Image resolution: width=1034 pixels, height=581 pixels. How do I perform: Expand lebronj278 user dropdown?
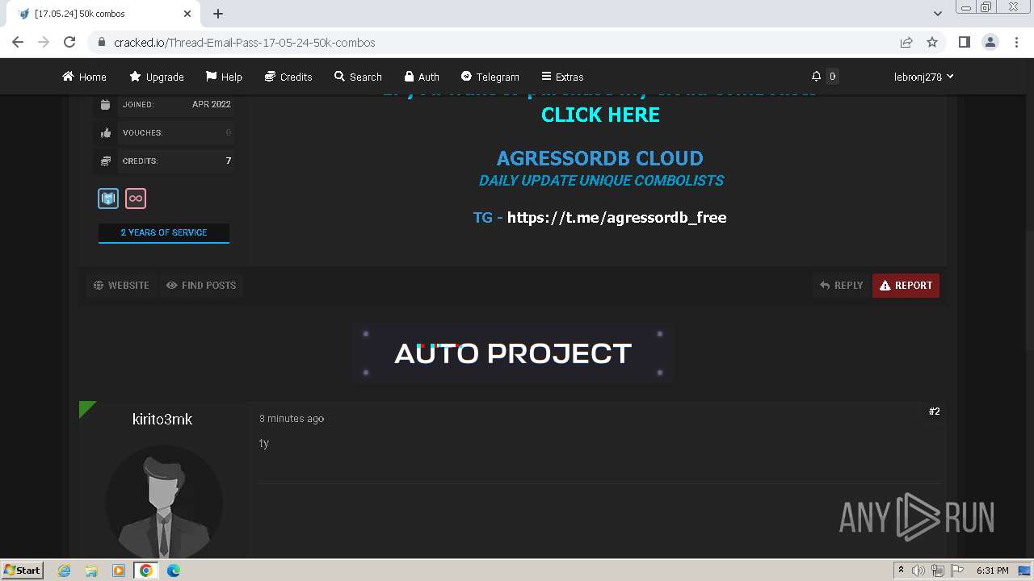(923, 77)
